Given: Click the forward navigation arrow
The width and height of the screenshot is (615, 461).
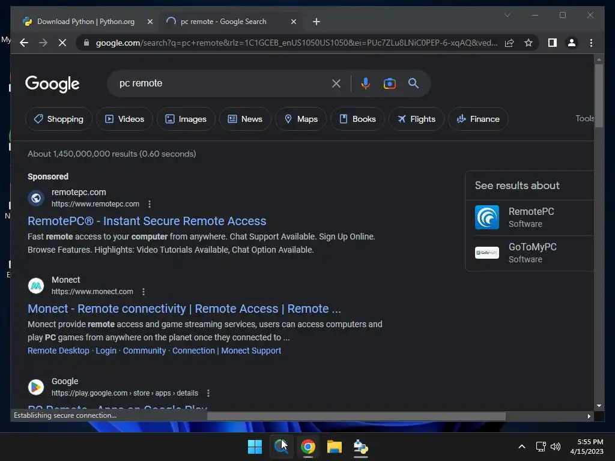Looking at the screenshot, I should pos(43,43).
